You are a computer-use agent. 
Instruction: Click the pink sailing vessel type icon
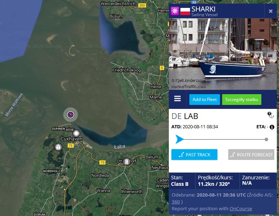tap(175, 11)
